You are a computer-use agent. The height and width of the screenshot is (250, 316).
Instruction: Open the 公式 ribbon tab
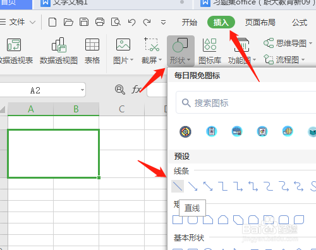(300, 22)
